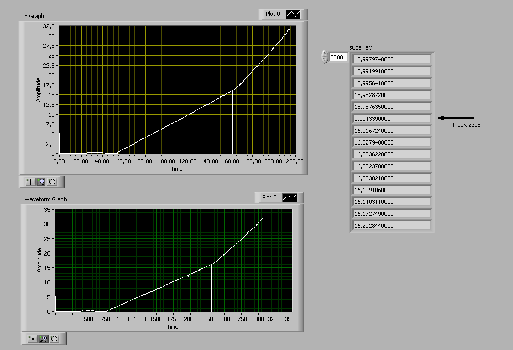Select Waveform Graph pan hand tool
The width and height of the screenshot is (513, 350).
54,339
